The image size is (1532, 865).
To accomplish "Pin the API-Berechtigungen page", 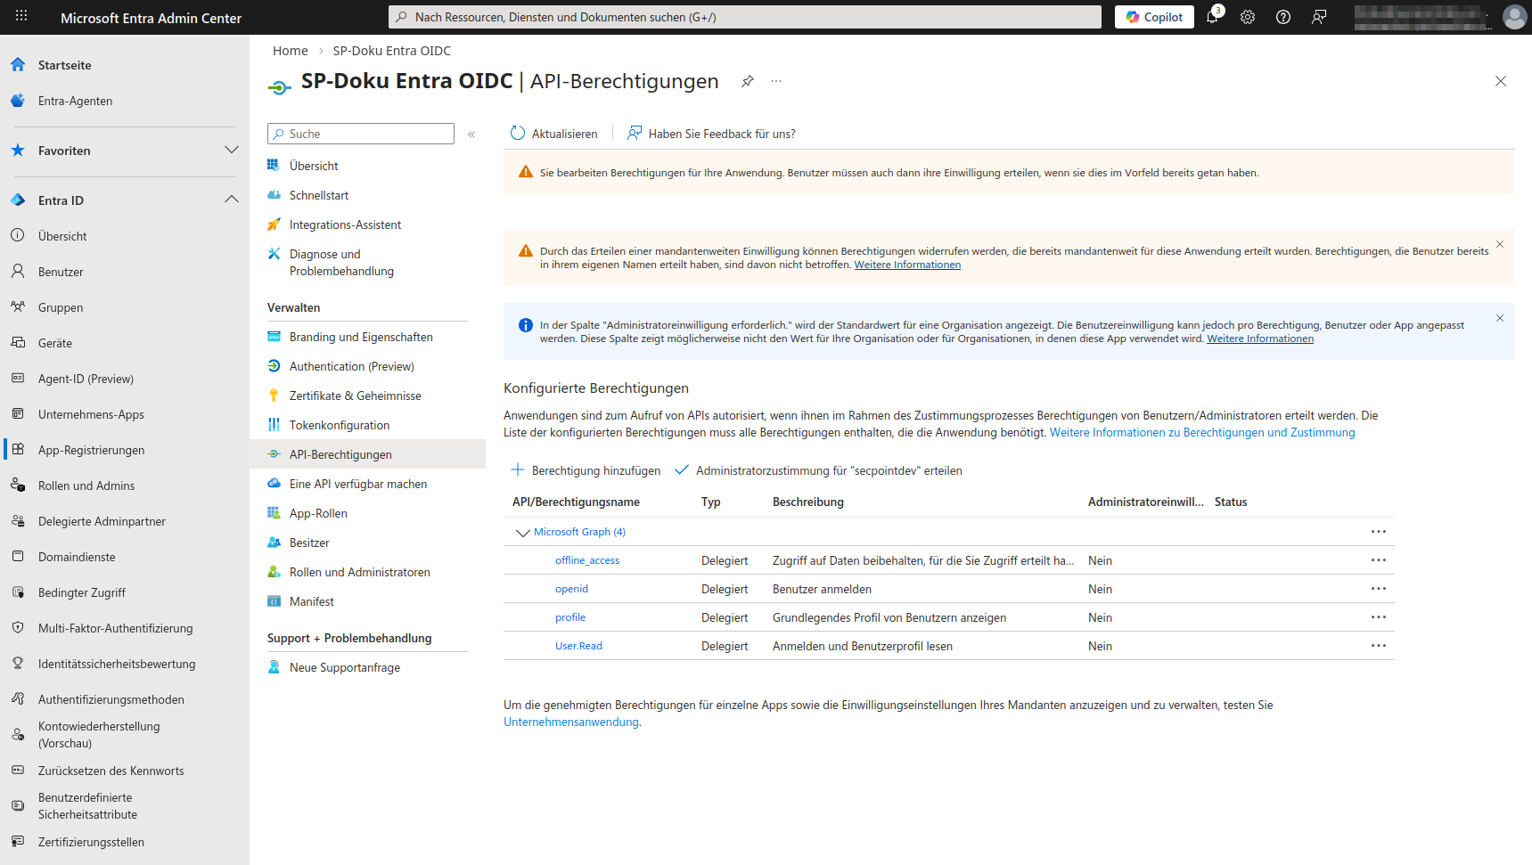I will (x=748, y=81).
